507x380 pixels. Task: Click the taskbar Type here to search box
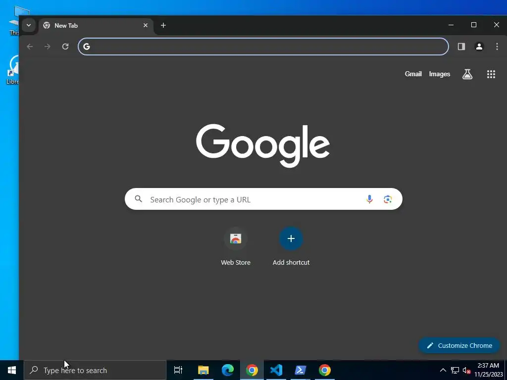click(95, 370)
